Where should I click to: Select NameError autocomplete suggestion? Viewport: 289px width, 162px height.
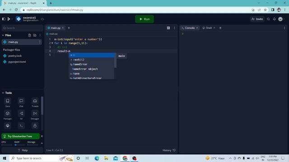[x=92, y=64]
